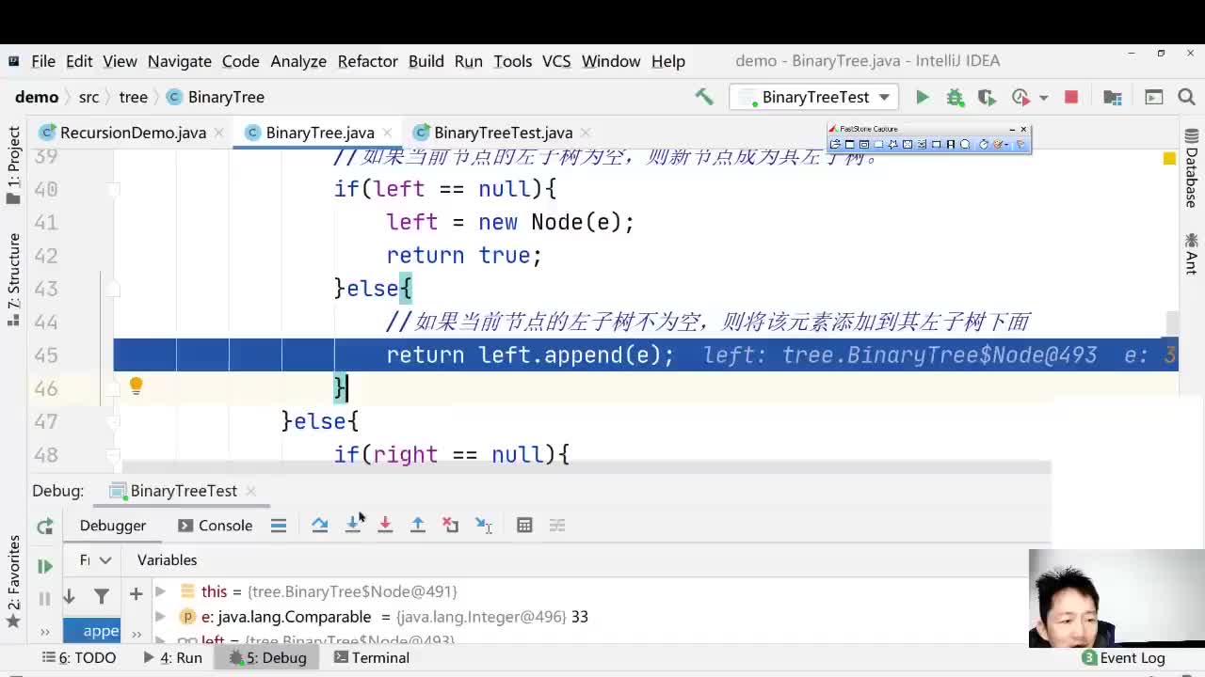The height and width of the screenshot is (677, 1205).
Task: Add new watch plus icon
Action: (x=136, y=593)
